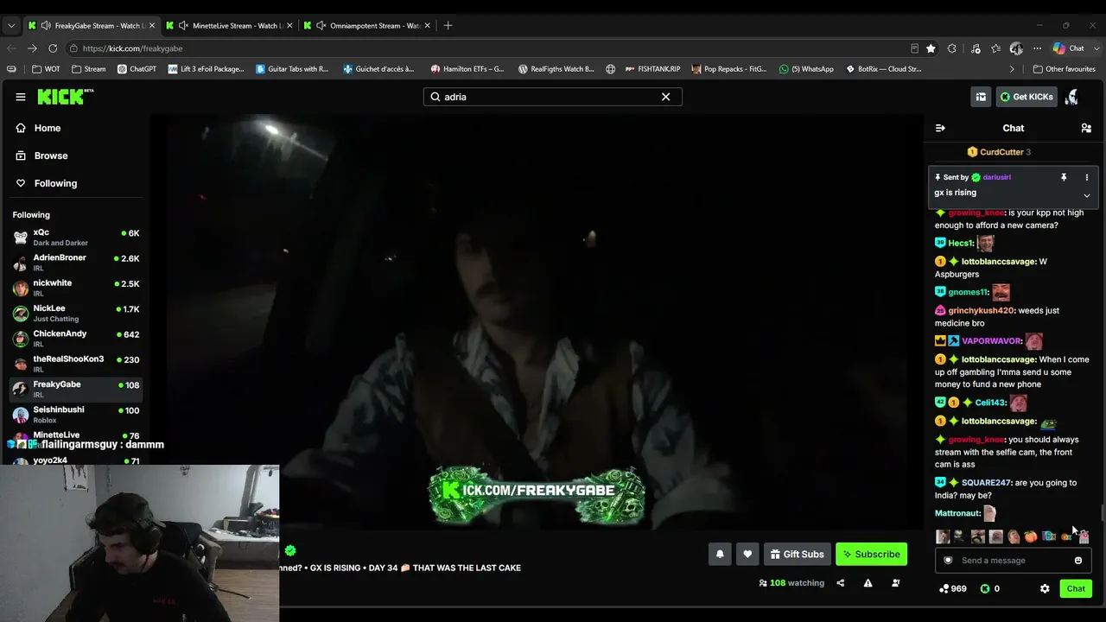Open Other favourites folder
Screen dimensions: 1106x622
pos(1064,69)
